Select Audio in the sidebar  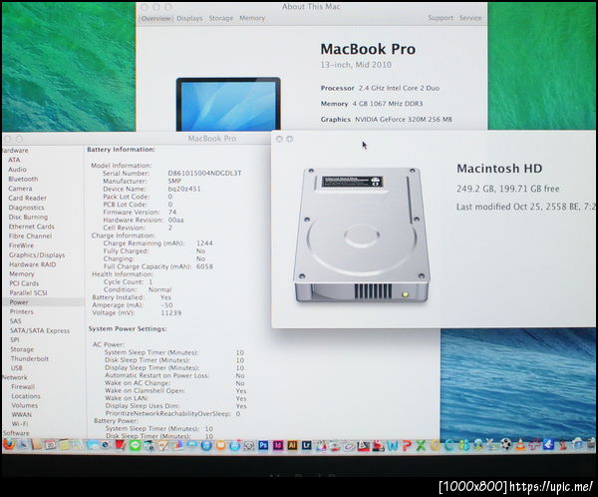pos(17,170)
